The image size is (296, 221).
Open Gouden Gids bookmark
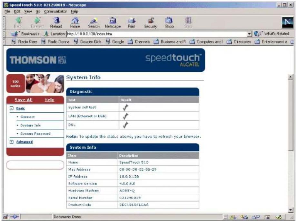click(x=87, y=41)
